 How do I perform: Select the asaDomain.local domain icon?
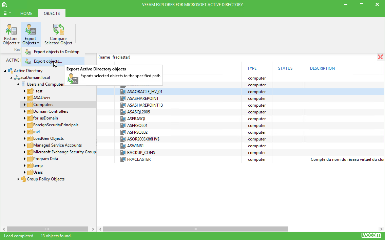click(x=17, y=78)
